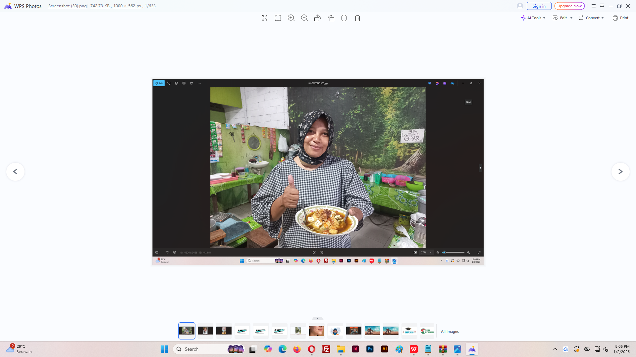Open FileZilla from the taskbar
The width and height of the screenshot is (636, 357).
(326, 349)
